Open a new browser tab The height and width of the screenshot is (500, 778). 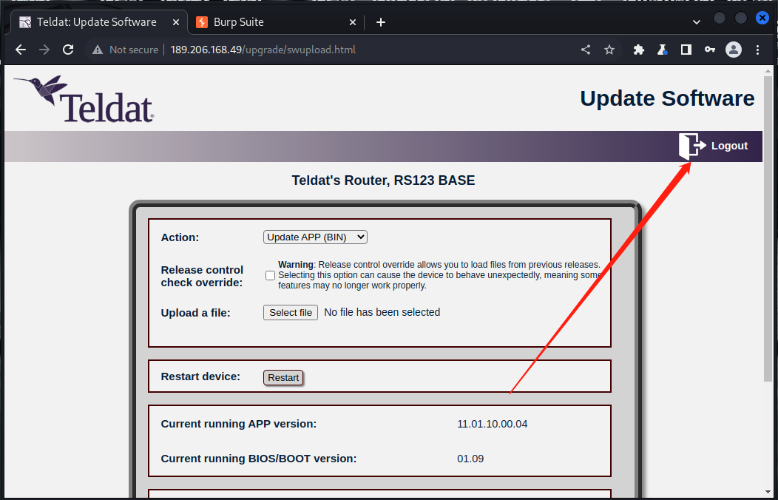381,22
